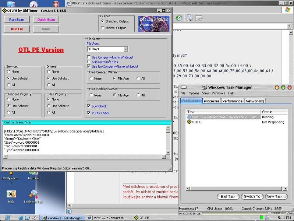Open the IE address bar dropdown arrow
294x221 pixels.
pos(289,26)
